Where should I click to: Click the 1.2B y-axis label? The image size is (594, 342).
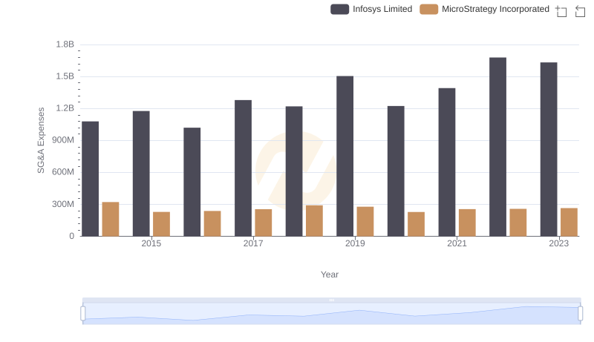(65, 108)
